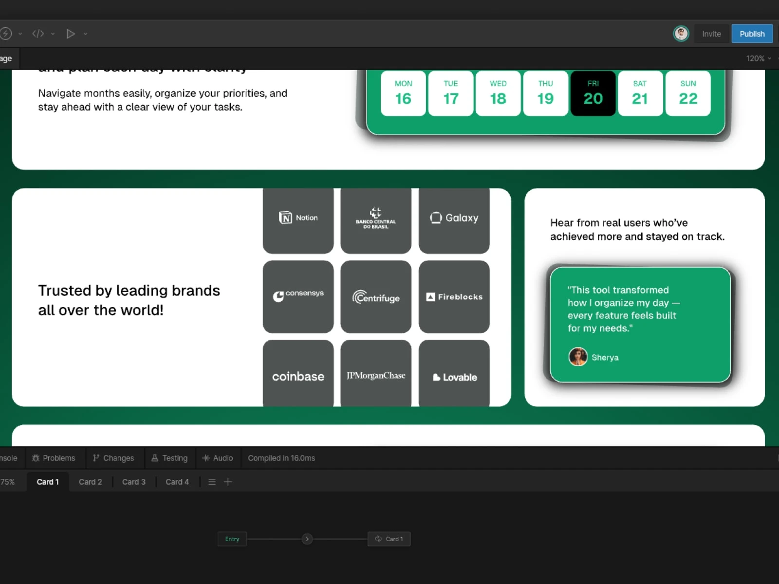
Task: Open the dropdown arrow beside the play icon
Action: tap(86, 34)
